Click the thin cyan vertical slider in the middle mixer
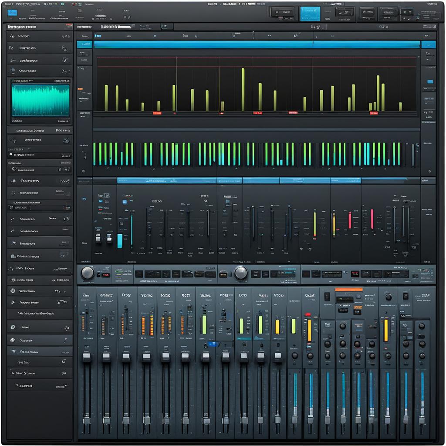Image resolution: width=446 pixels, height=446 pixels. point(132,230)
